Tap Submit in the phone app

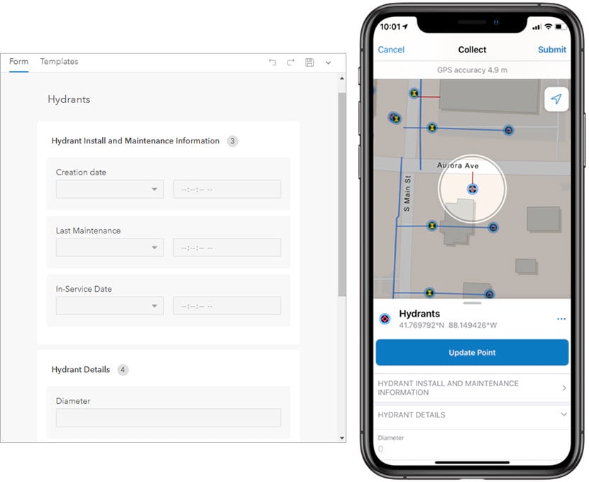point(552,50)
